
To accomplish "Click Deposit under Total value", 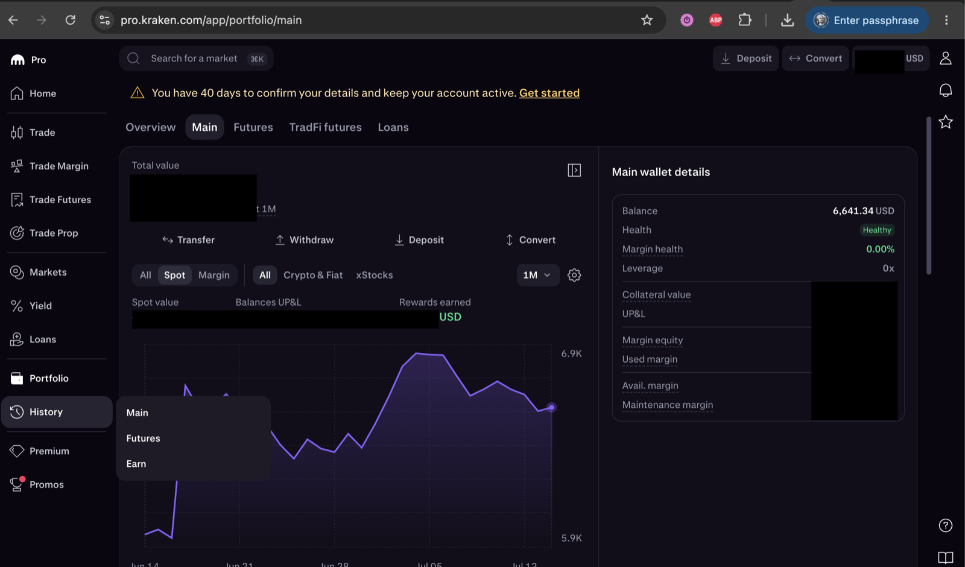I will tap(419, 240).
